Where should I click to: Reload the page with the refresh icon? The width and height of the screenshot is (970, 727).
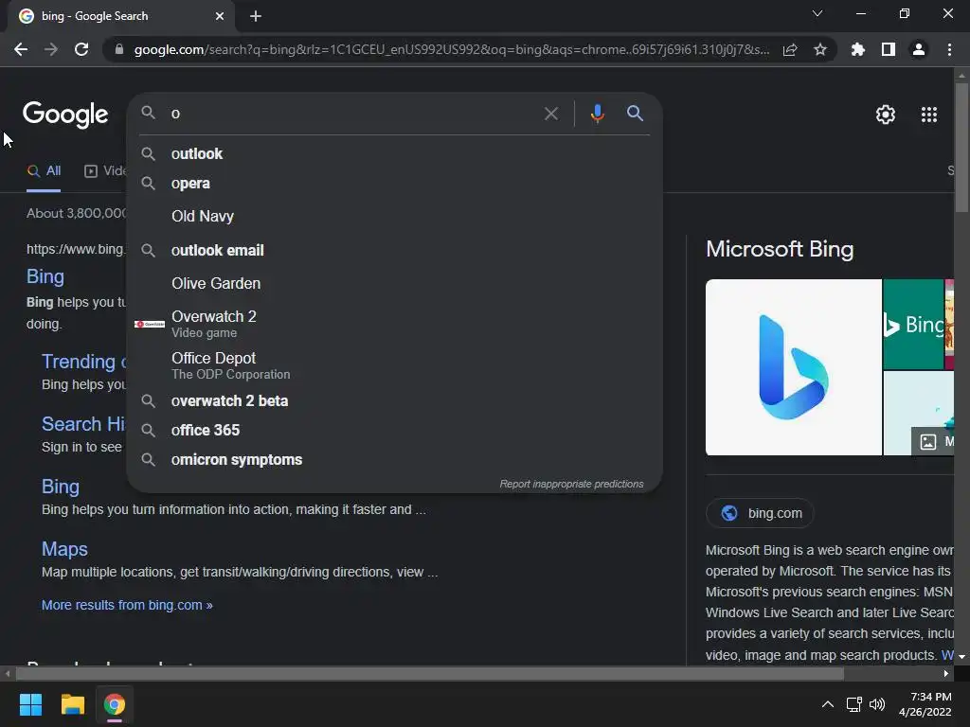81,49
